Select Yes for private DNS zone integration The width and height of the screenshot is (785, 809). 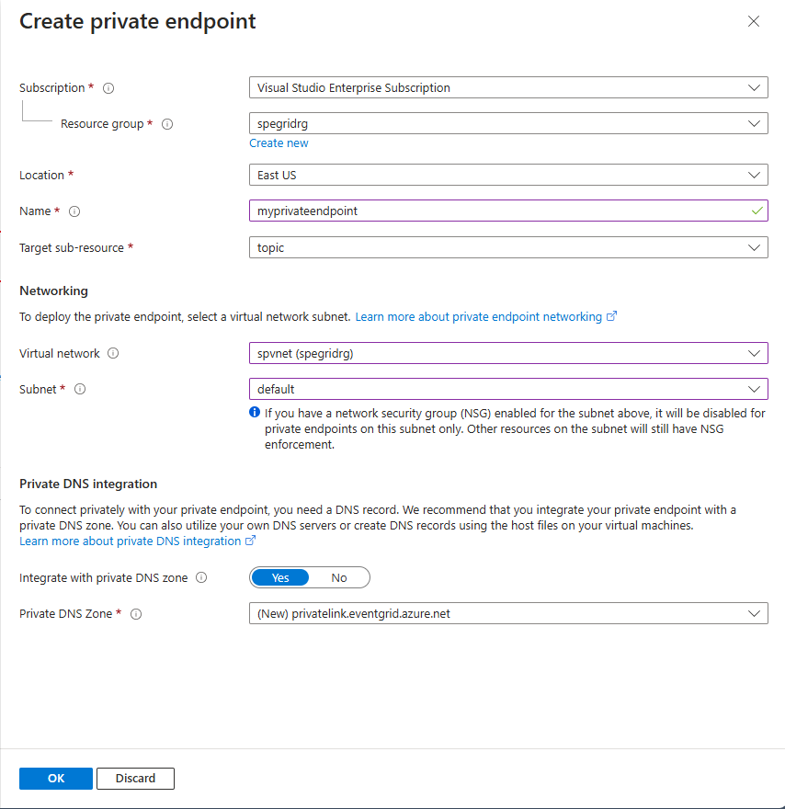point(280,577)
